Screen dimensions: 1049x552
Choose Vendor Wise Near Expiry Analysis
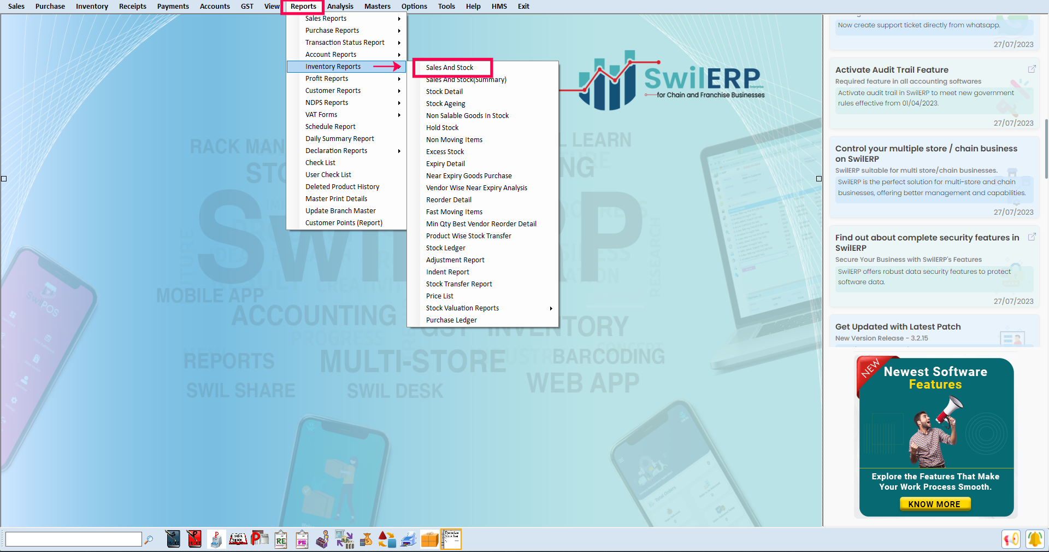click(x=477, y=188)
